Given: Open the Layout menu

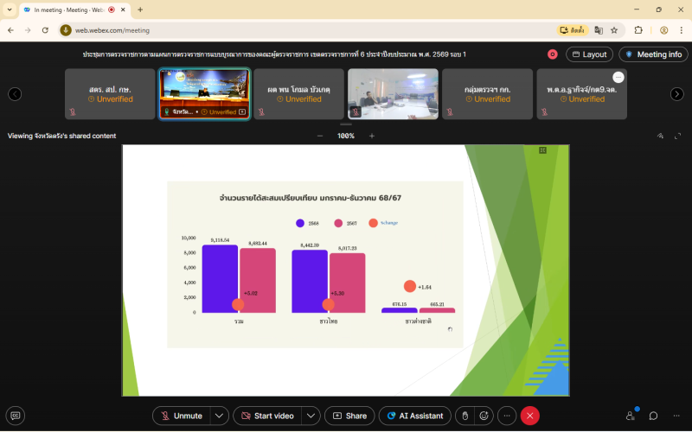Looking at the screenshot, I should point(589,54).
